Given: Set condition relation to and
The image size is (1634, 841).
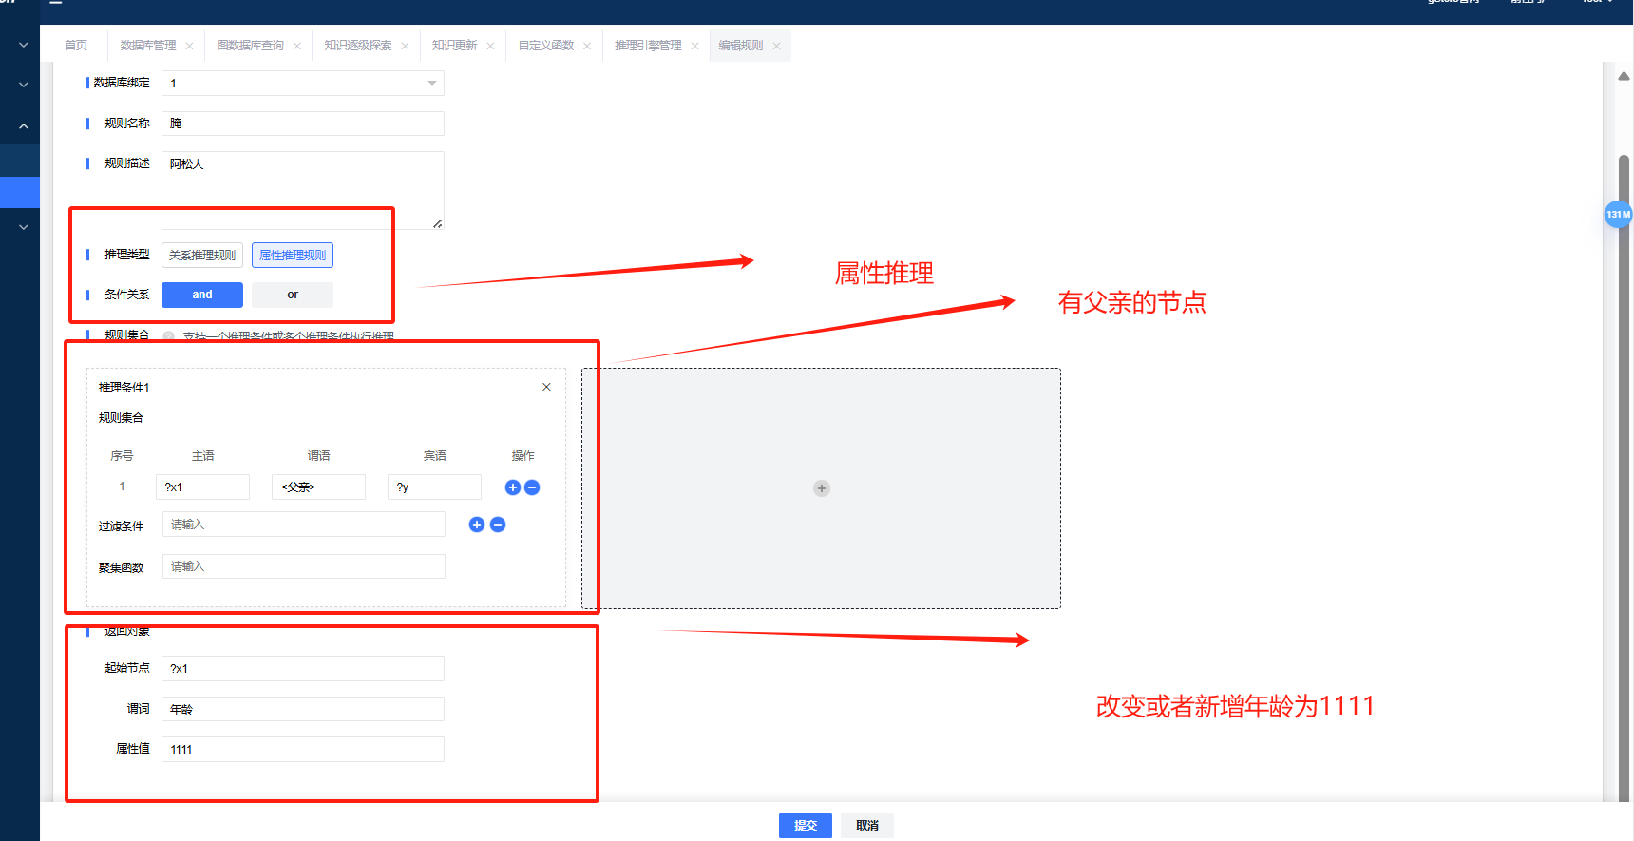Looking at the screenshot, I should tap(202, 295).
